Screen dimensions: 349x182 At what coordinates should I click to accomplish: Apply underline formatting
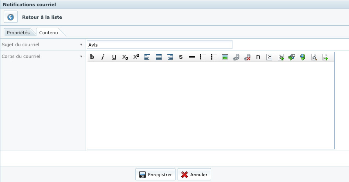coord(114,57)
